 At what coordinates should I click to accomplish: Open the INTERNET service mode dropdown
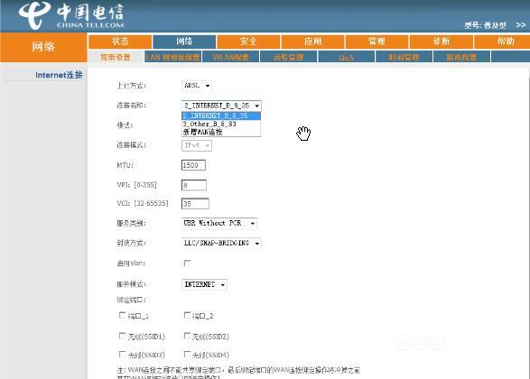pyautogui.click(x=204, y=284)
